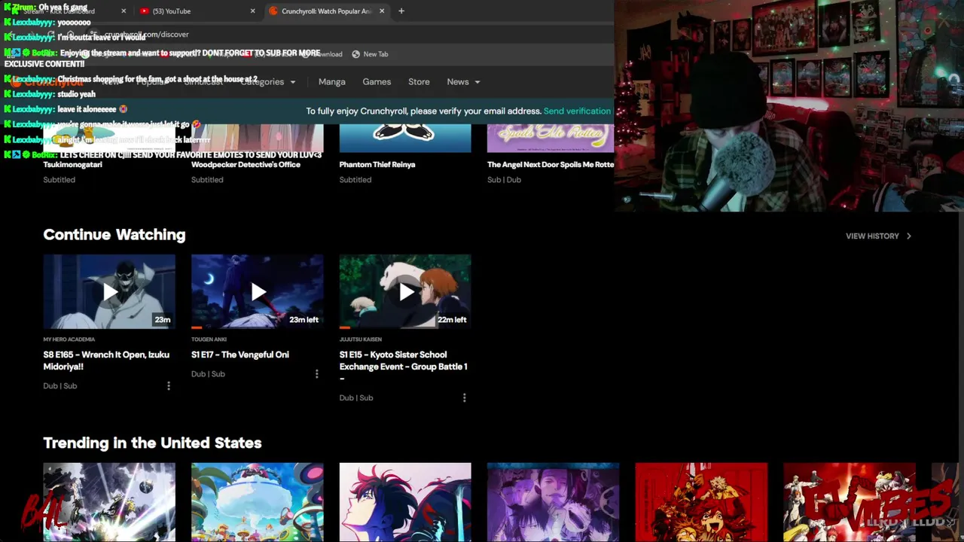Screen dimensions: 964x542
Task: Click the YouTube tab favicon
Action: point(145,11)
